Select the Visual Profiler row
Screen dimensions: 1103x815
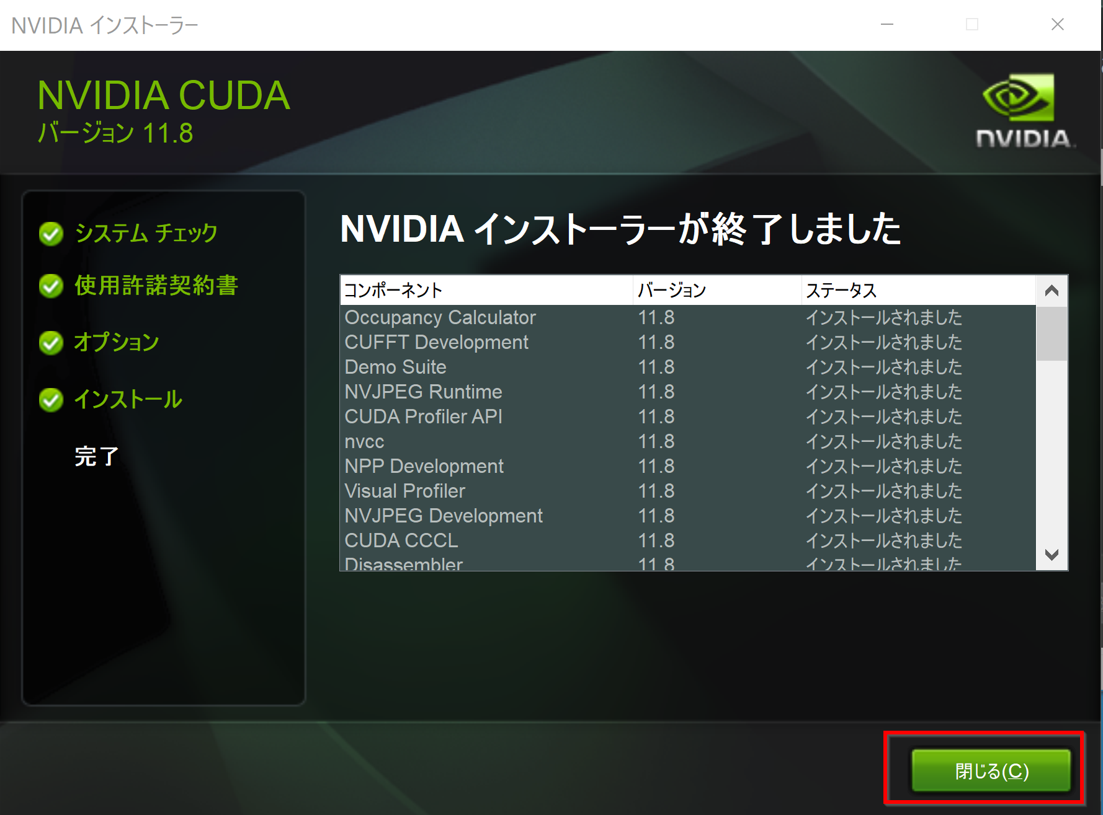[688, 491]
